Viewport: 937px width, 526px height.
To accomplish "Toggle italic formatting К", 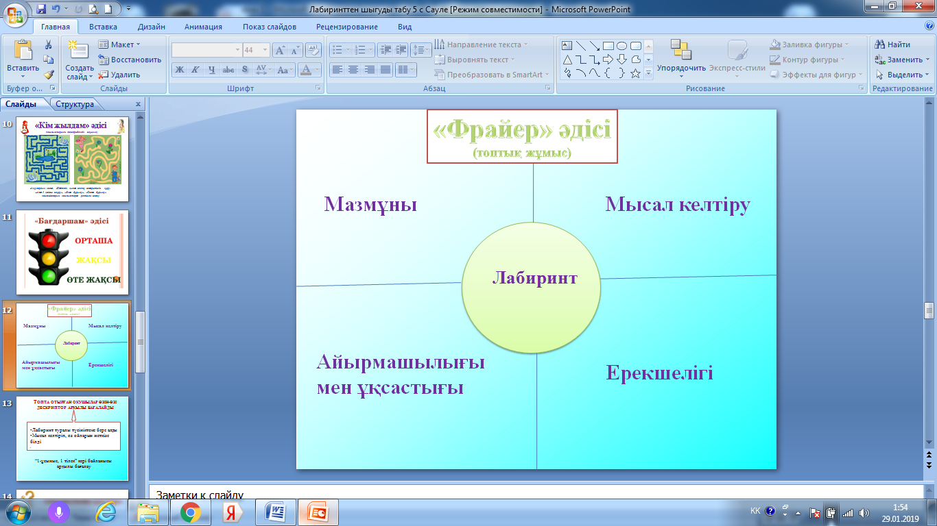I will [x=195, y=69].
